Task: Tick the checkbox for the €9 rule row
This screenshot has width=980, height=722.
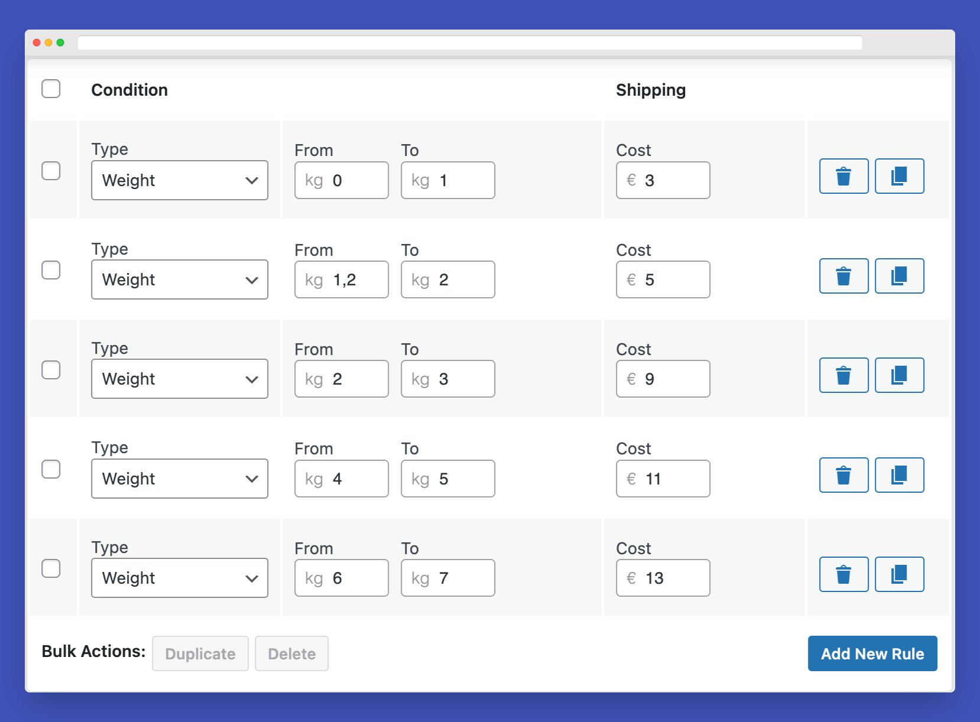Action: pyautogui.click(x=51, y=370)
